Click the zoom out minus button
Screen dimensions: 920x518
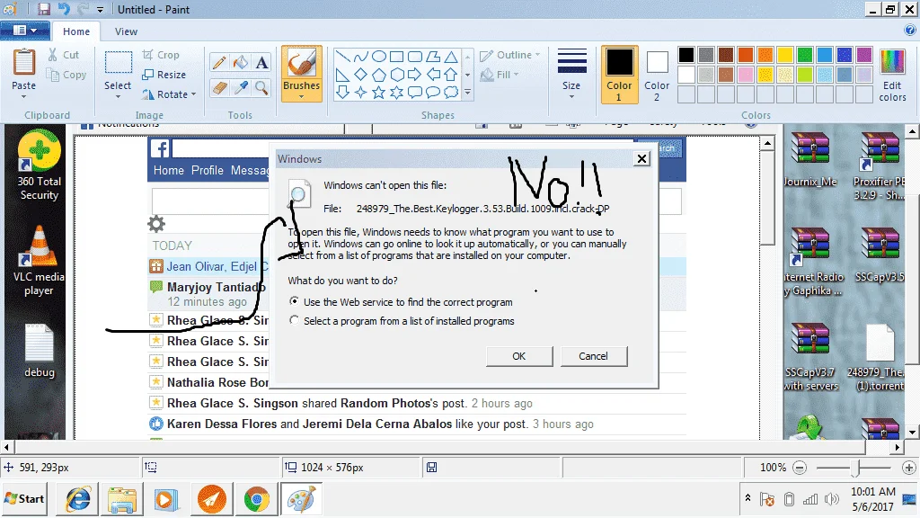pyautogui.click(x=799, y=468)
